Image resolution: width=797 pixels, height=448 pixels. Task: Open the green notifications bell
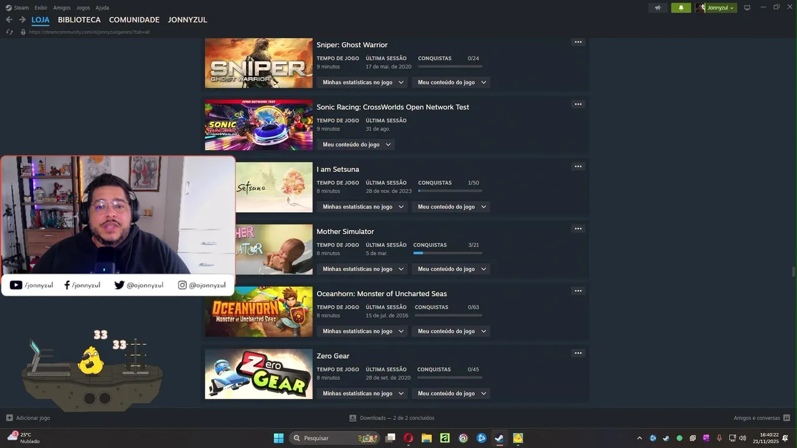(x=681, y=8)
